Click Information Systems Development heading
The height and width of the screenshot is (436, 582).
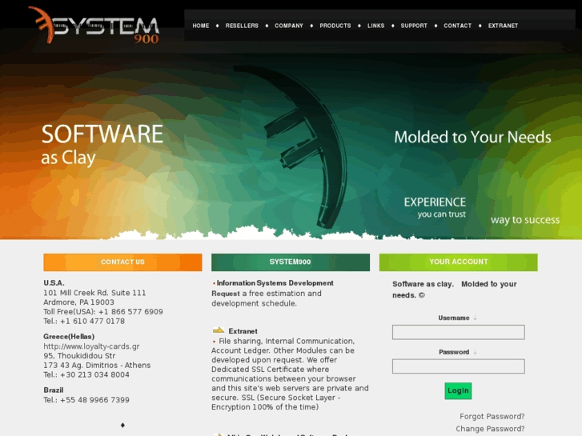[x=275, y=283]
